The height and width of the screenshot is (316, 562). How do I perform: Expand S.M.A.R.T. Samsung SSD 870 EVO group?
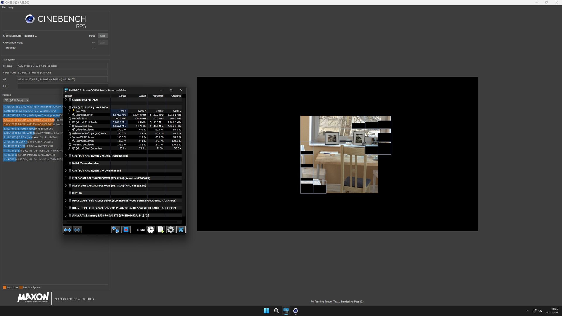click(x=66, y=215)
